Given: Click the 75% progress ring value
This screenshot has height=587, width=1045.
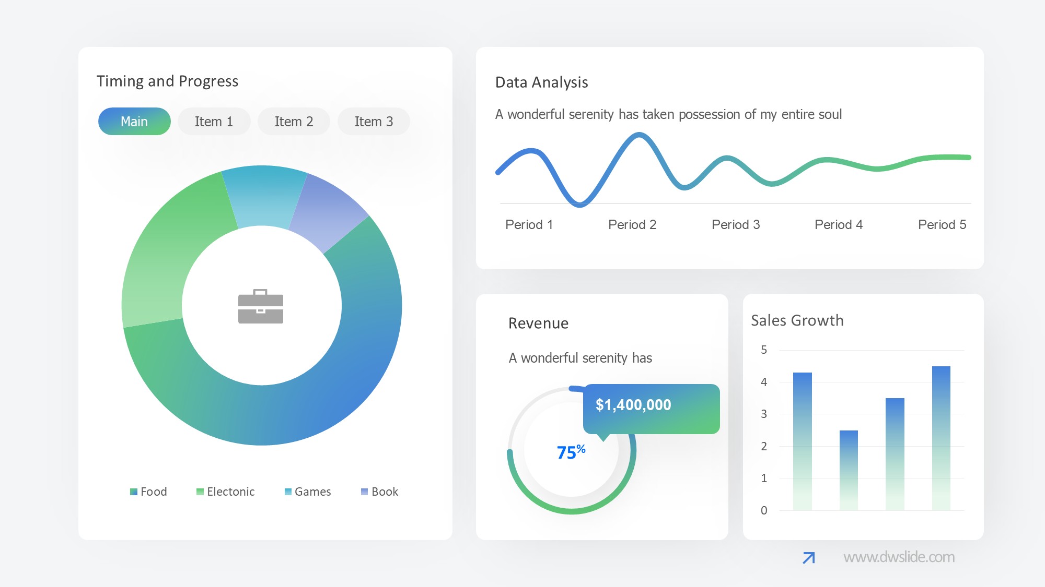Looking at the screenshot, I should 571,452.
